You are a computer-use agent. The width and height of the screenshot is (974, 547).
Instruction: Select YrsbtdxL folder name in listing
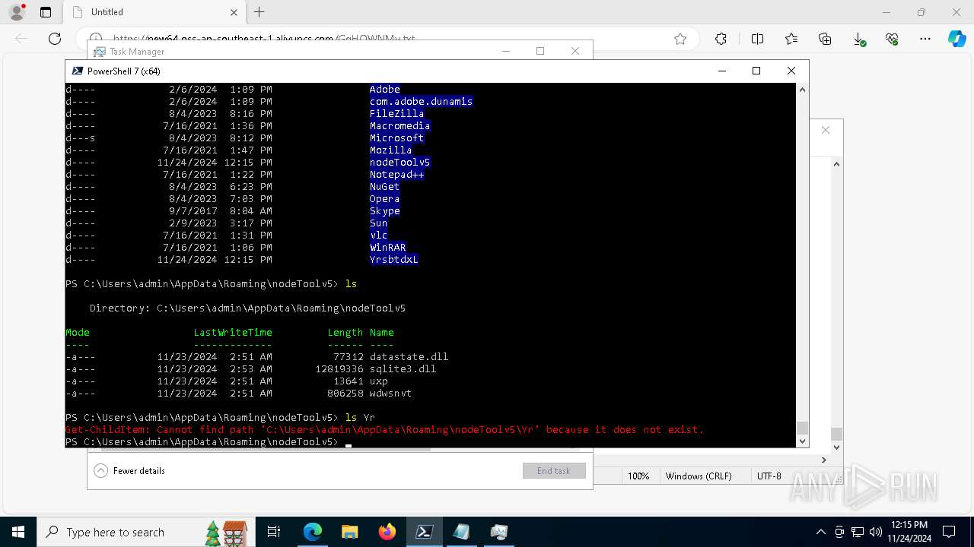tap(394, 259)
